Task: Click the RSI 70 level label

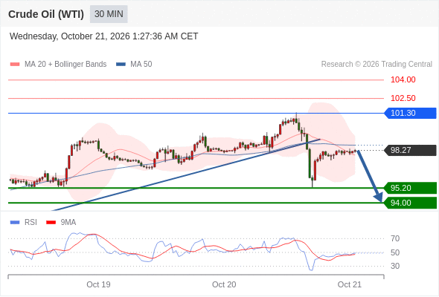Action: pyautogui.click(x=395, y=238)
